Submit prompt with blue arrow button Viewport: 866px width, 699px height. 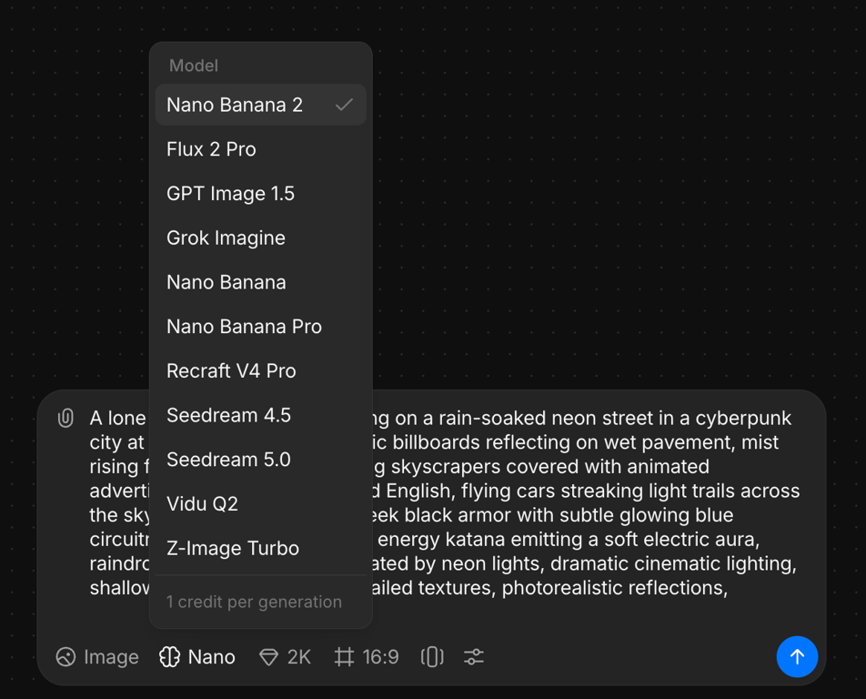(797, 656)
